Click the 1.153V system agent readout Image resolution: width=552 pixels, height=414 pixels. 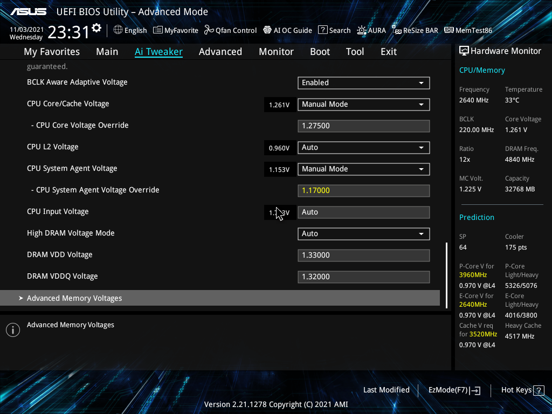(280, 170)
